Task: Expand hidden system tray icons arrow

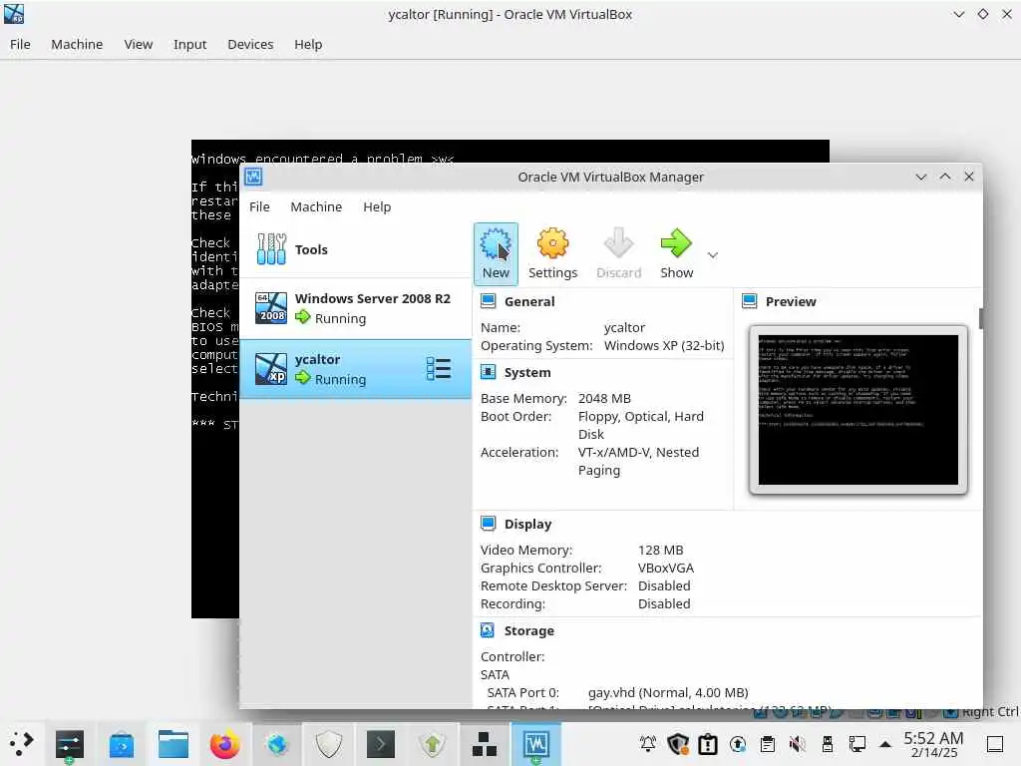Action: point(885,744)
